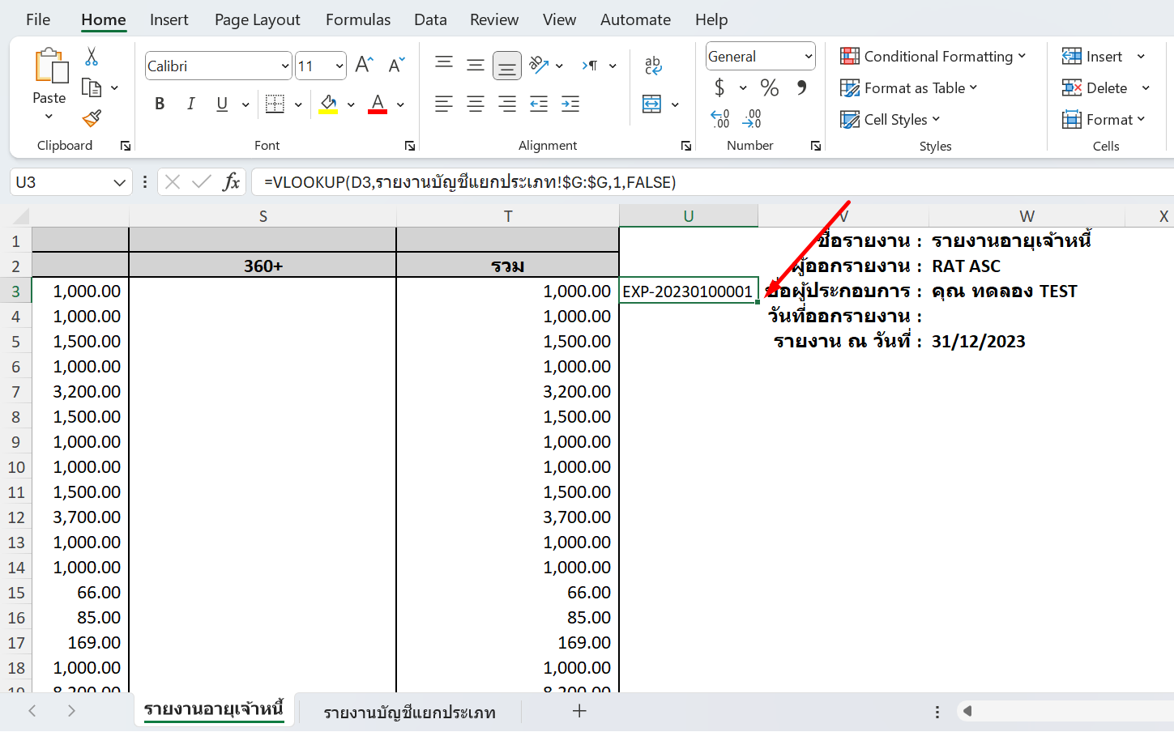
Task: Expand Paste options arrow
Action: click(x=49, y=117)
